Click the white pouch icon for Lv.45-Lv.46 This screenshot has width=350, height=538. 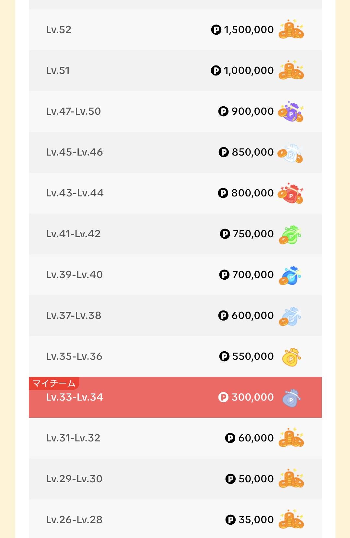(x=290, y=153)
